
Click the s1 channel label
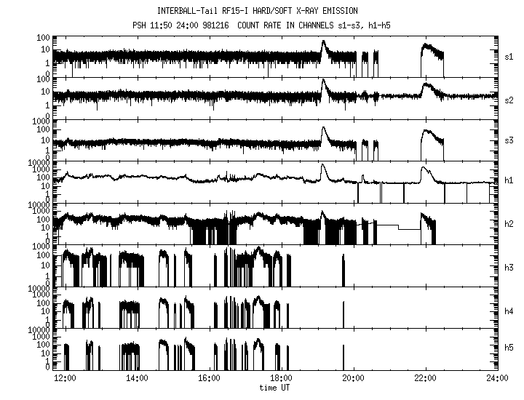point(510,56)
